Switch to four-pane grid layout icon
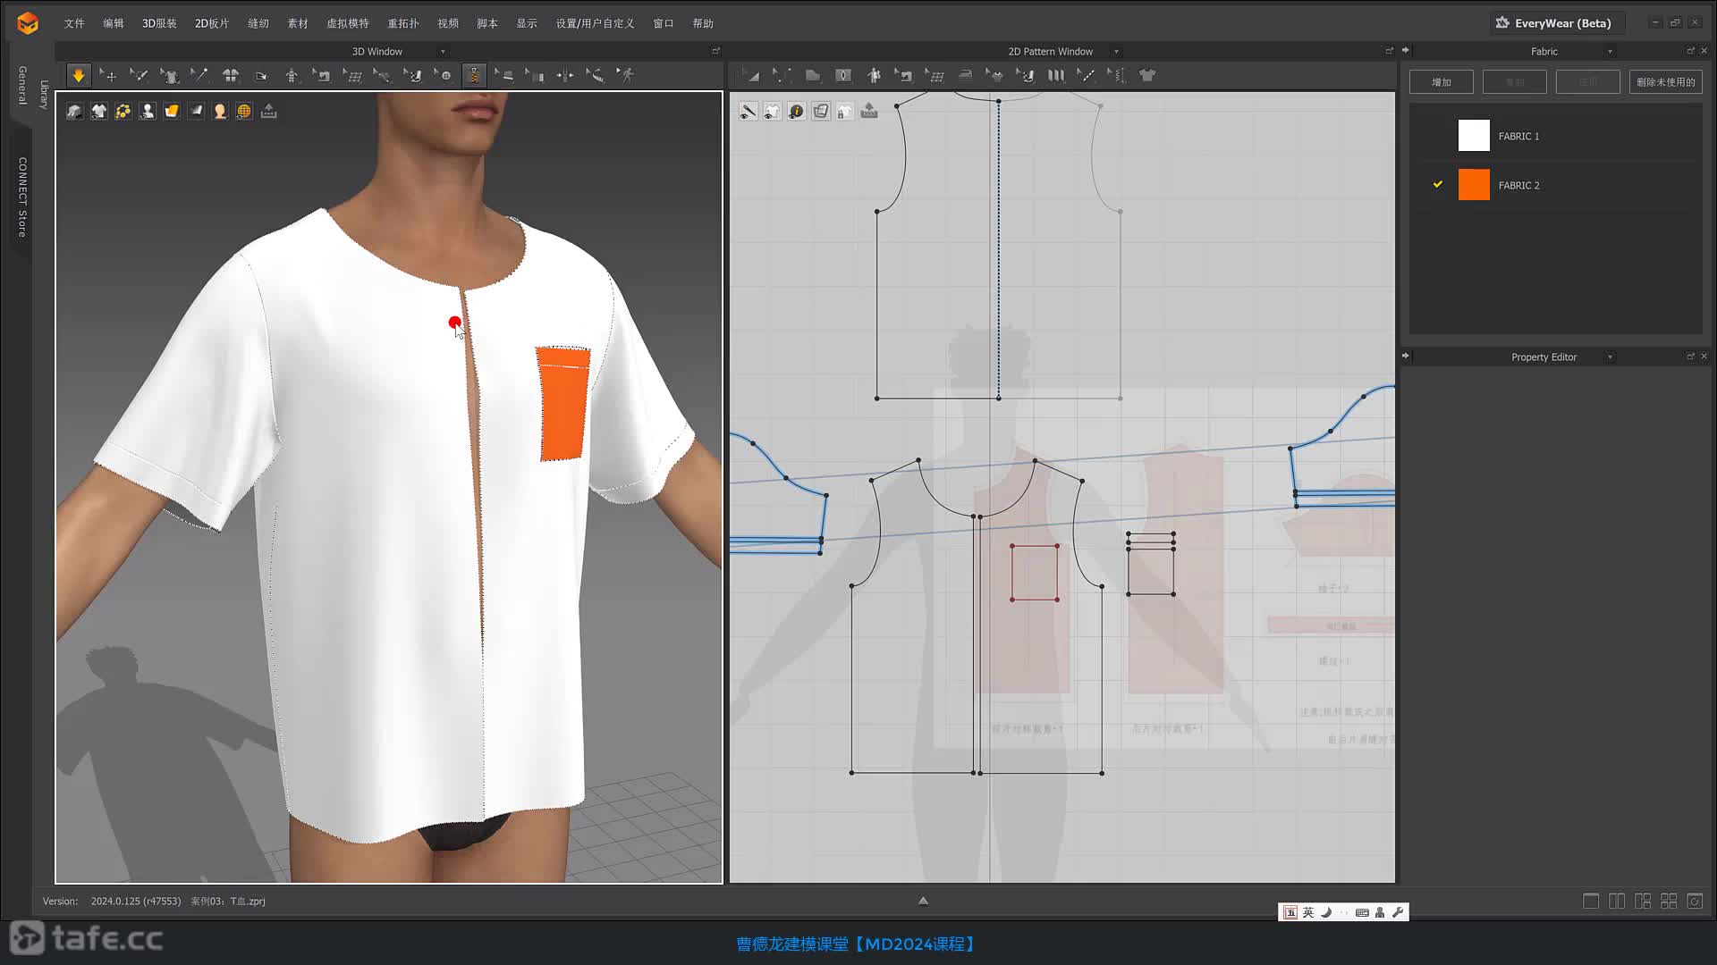1717x965 pixels. pos(1669,902)
